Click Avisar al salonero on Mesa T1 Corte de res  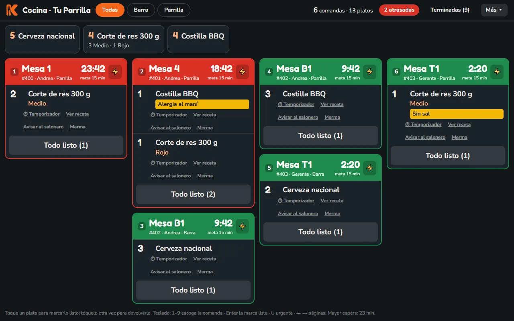point(425,137)
